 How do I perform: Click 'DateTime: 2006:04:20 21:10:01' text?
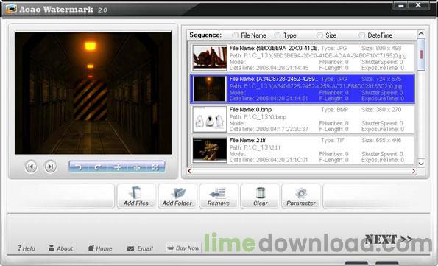point(269,160)
